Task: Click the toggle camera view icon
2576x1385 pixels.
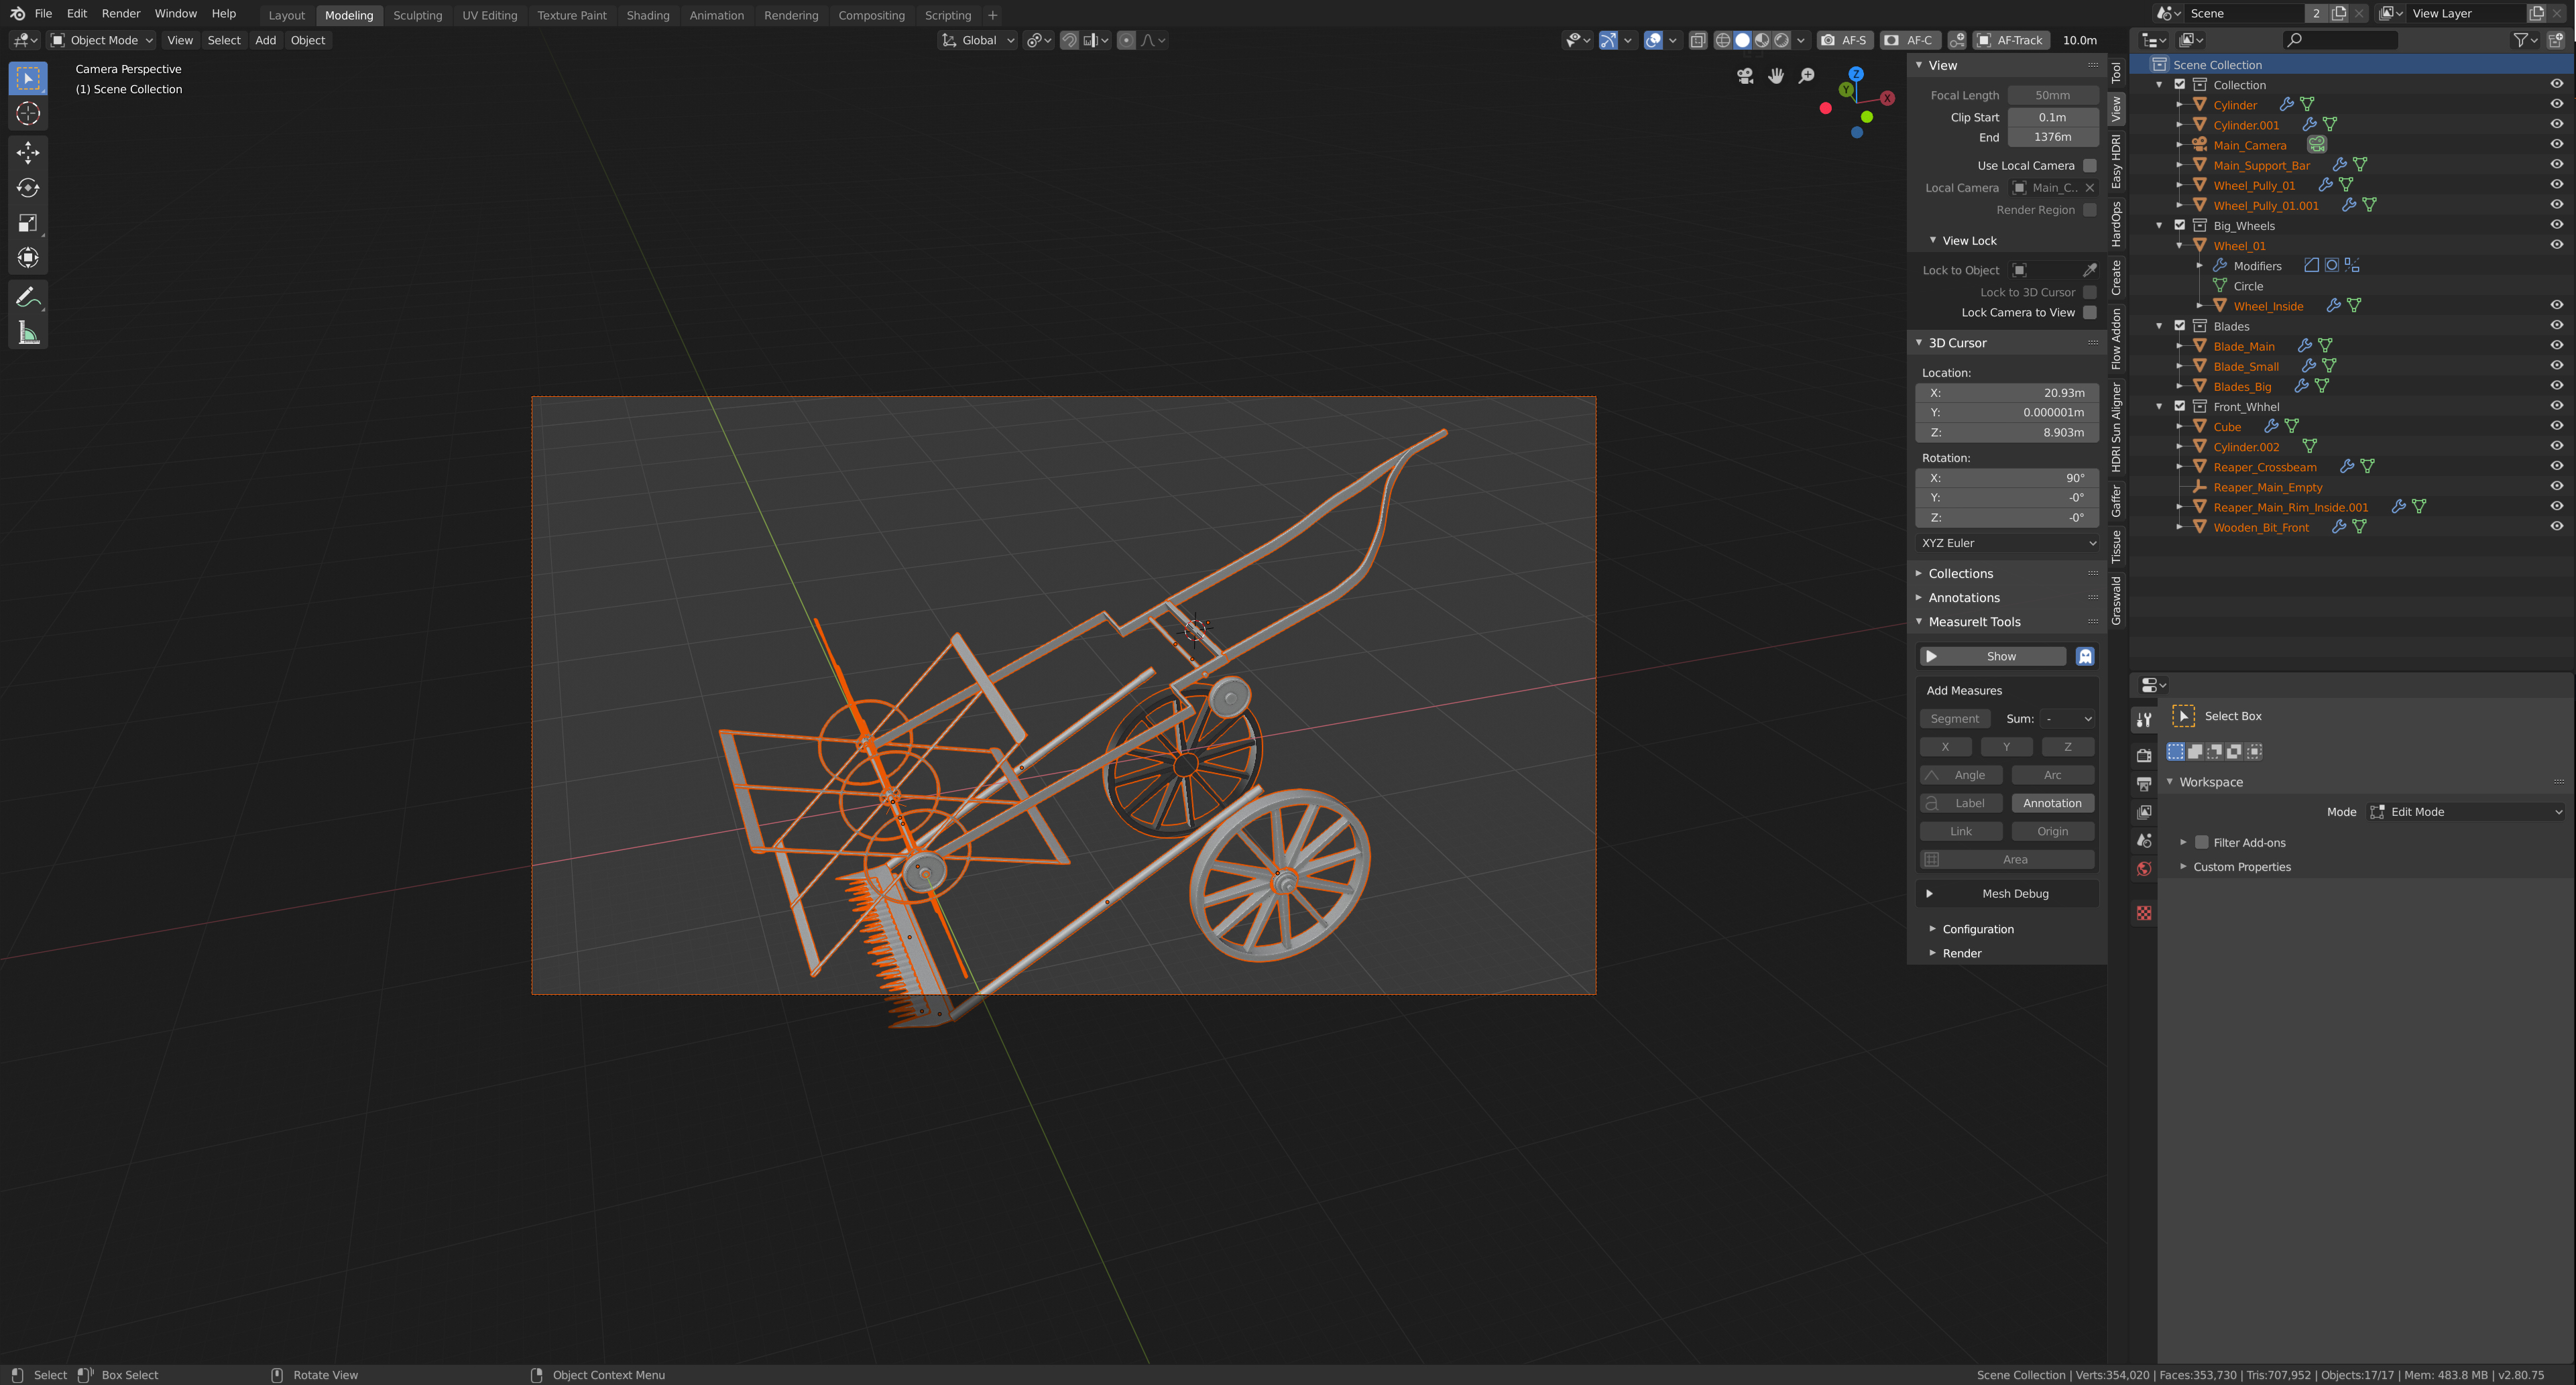Action: coord(1745,76)
